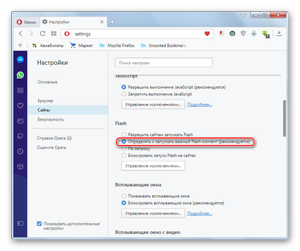Select Браузер settings section
The height and width of the screenshot is (251, 300).
(x=46, y=101)
